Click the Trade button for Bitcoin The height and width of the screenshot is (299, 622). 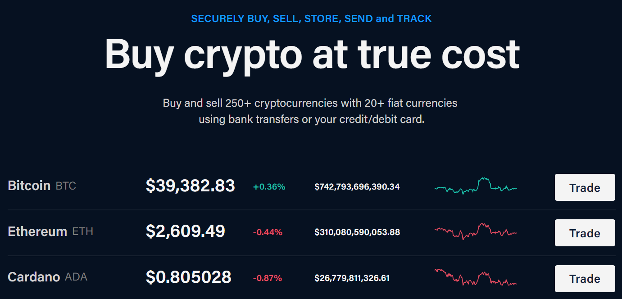tap(585, 187)
